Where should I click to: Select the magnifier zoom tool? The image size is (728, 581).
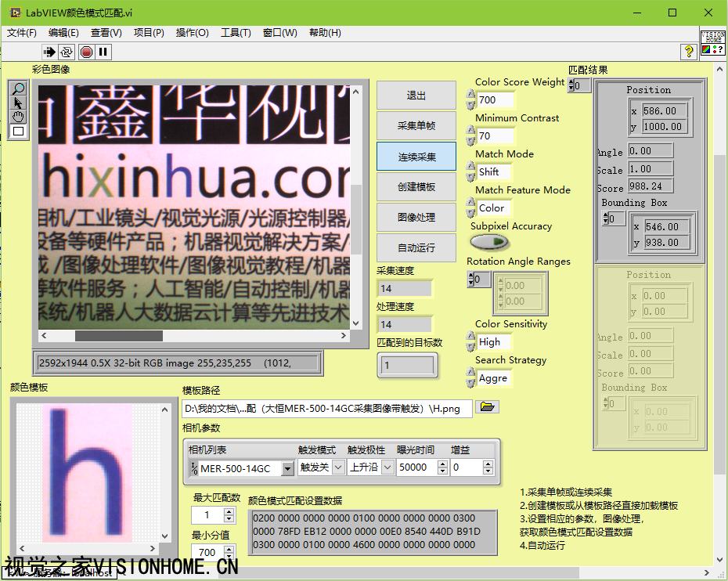click(18, 89)
